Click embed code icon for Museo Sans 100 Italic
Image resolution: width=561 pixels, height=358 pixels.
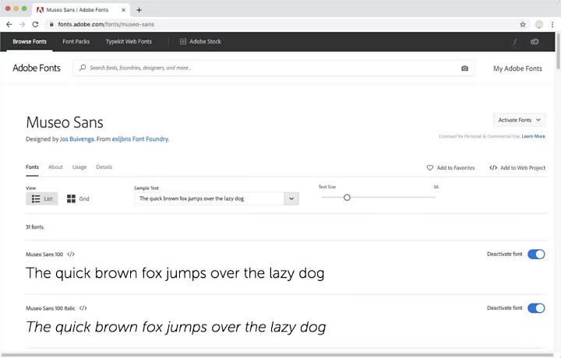[x=83, y=308]
